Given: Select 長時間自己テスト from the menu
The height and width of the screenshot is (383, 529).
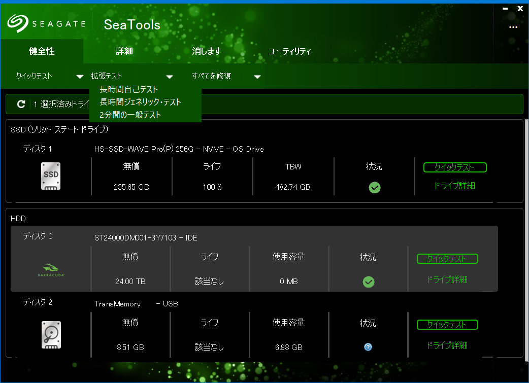Looking at the screenshot, I should (129, 90).
